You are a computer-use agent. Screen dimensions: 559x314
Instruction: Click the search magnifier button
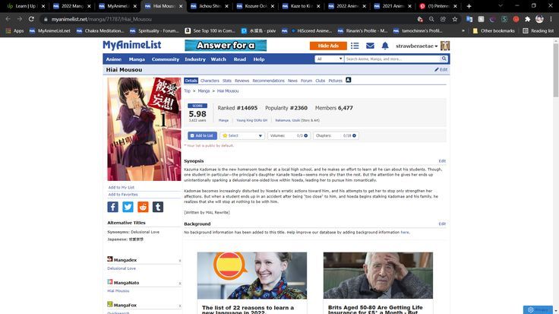click(444, 59)
